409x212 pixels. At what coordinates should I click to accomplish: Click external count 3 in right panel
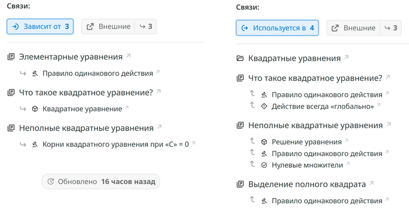tap(391, 28)
